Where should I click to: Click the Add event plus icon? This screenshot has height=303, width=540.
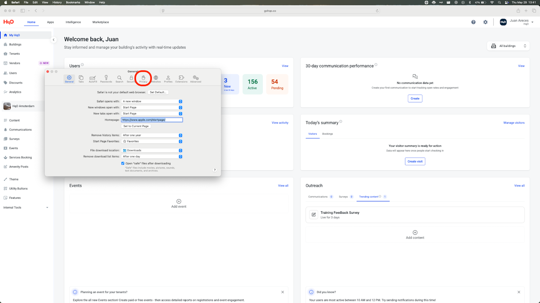click(179, 201)
